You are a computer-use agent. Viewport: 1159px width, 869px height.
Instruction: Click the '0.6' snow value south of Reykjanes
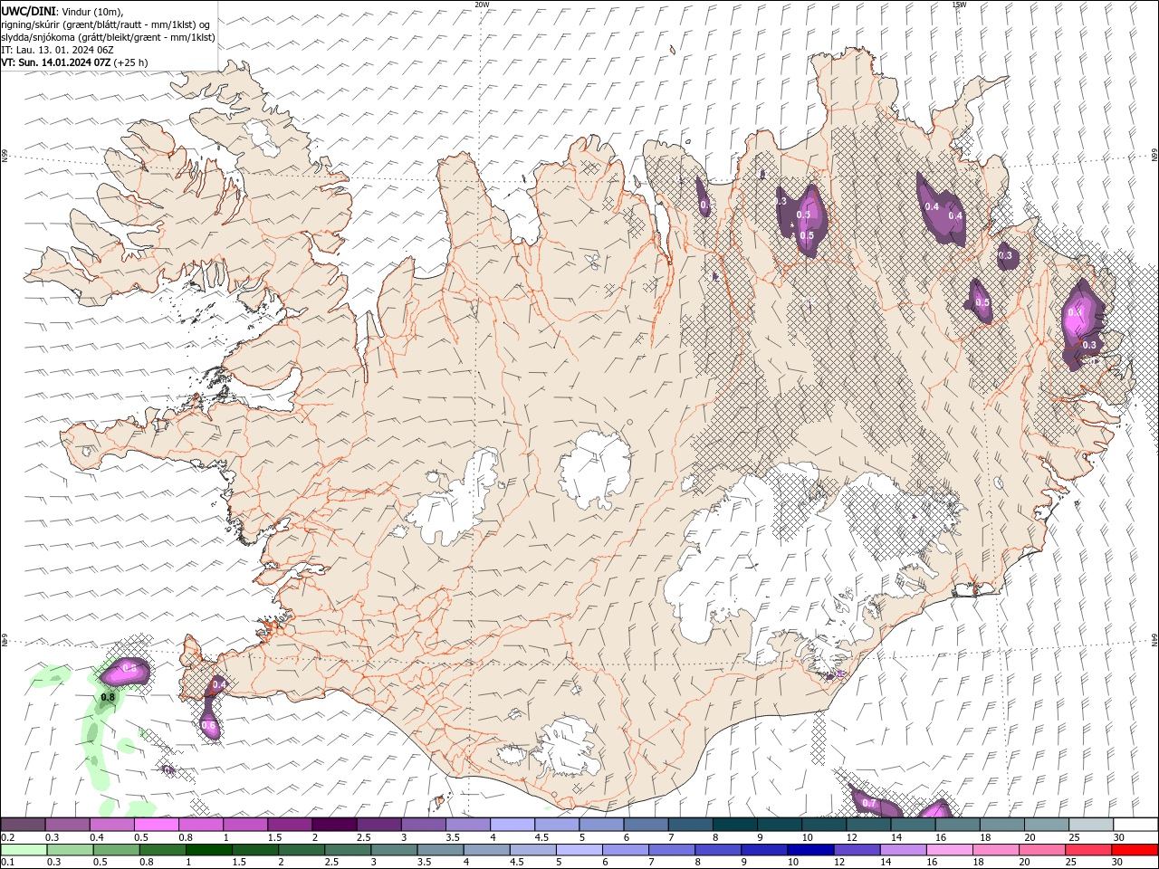tap(208, 725)
